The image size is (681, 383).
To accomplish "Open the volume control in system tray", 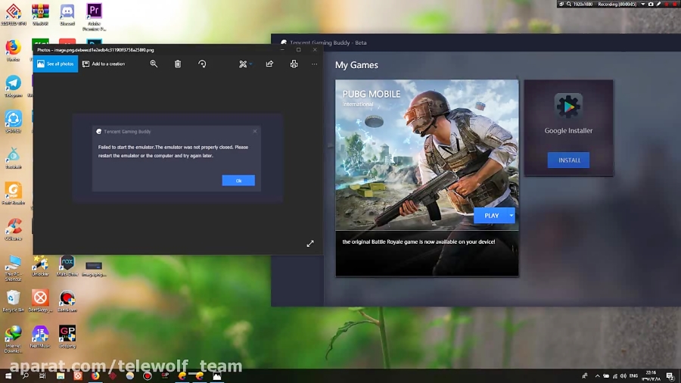I will [623, 376].
